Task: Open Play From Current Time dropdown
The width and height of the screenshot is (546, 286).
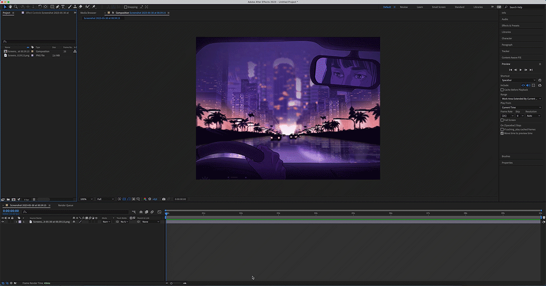Action: 521,108
